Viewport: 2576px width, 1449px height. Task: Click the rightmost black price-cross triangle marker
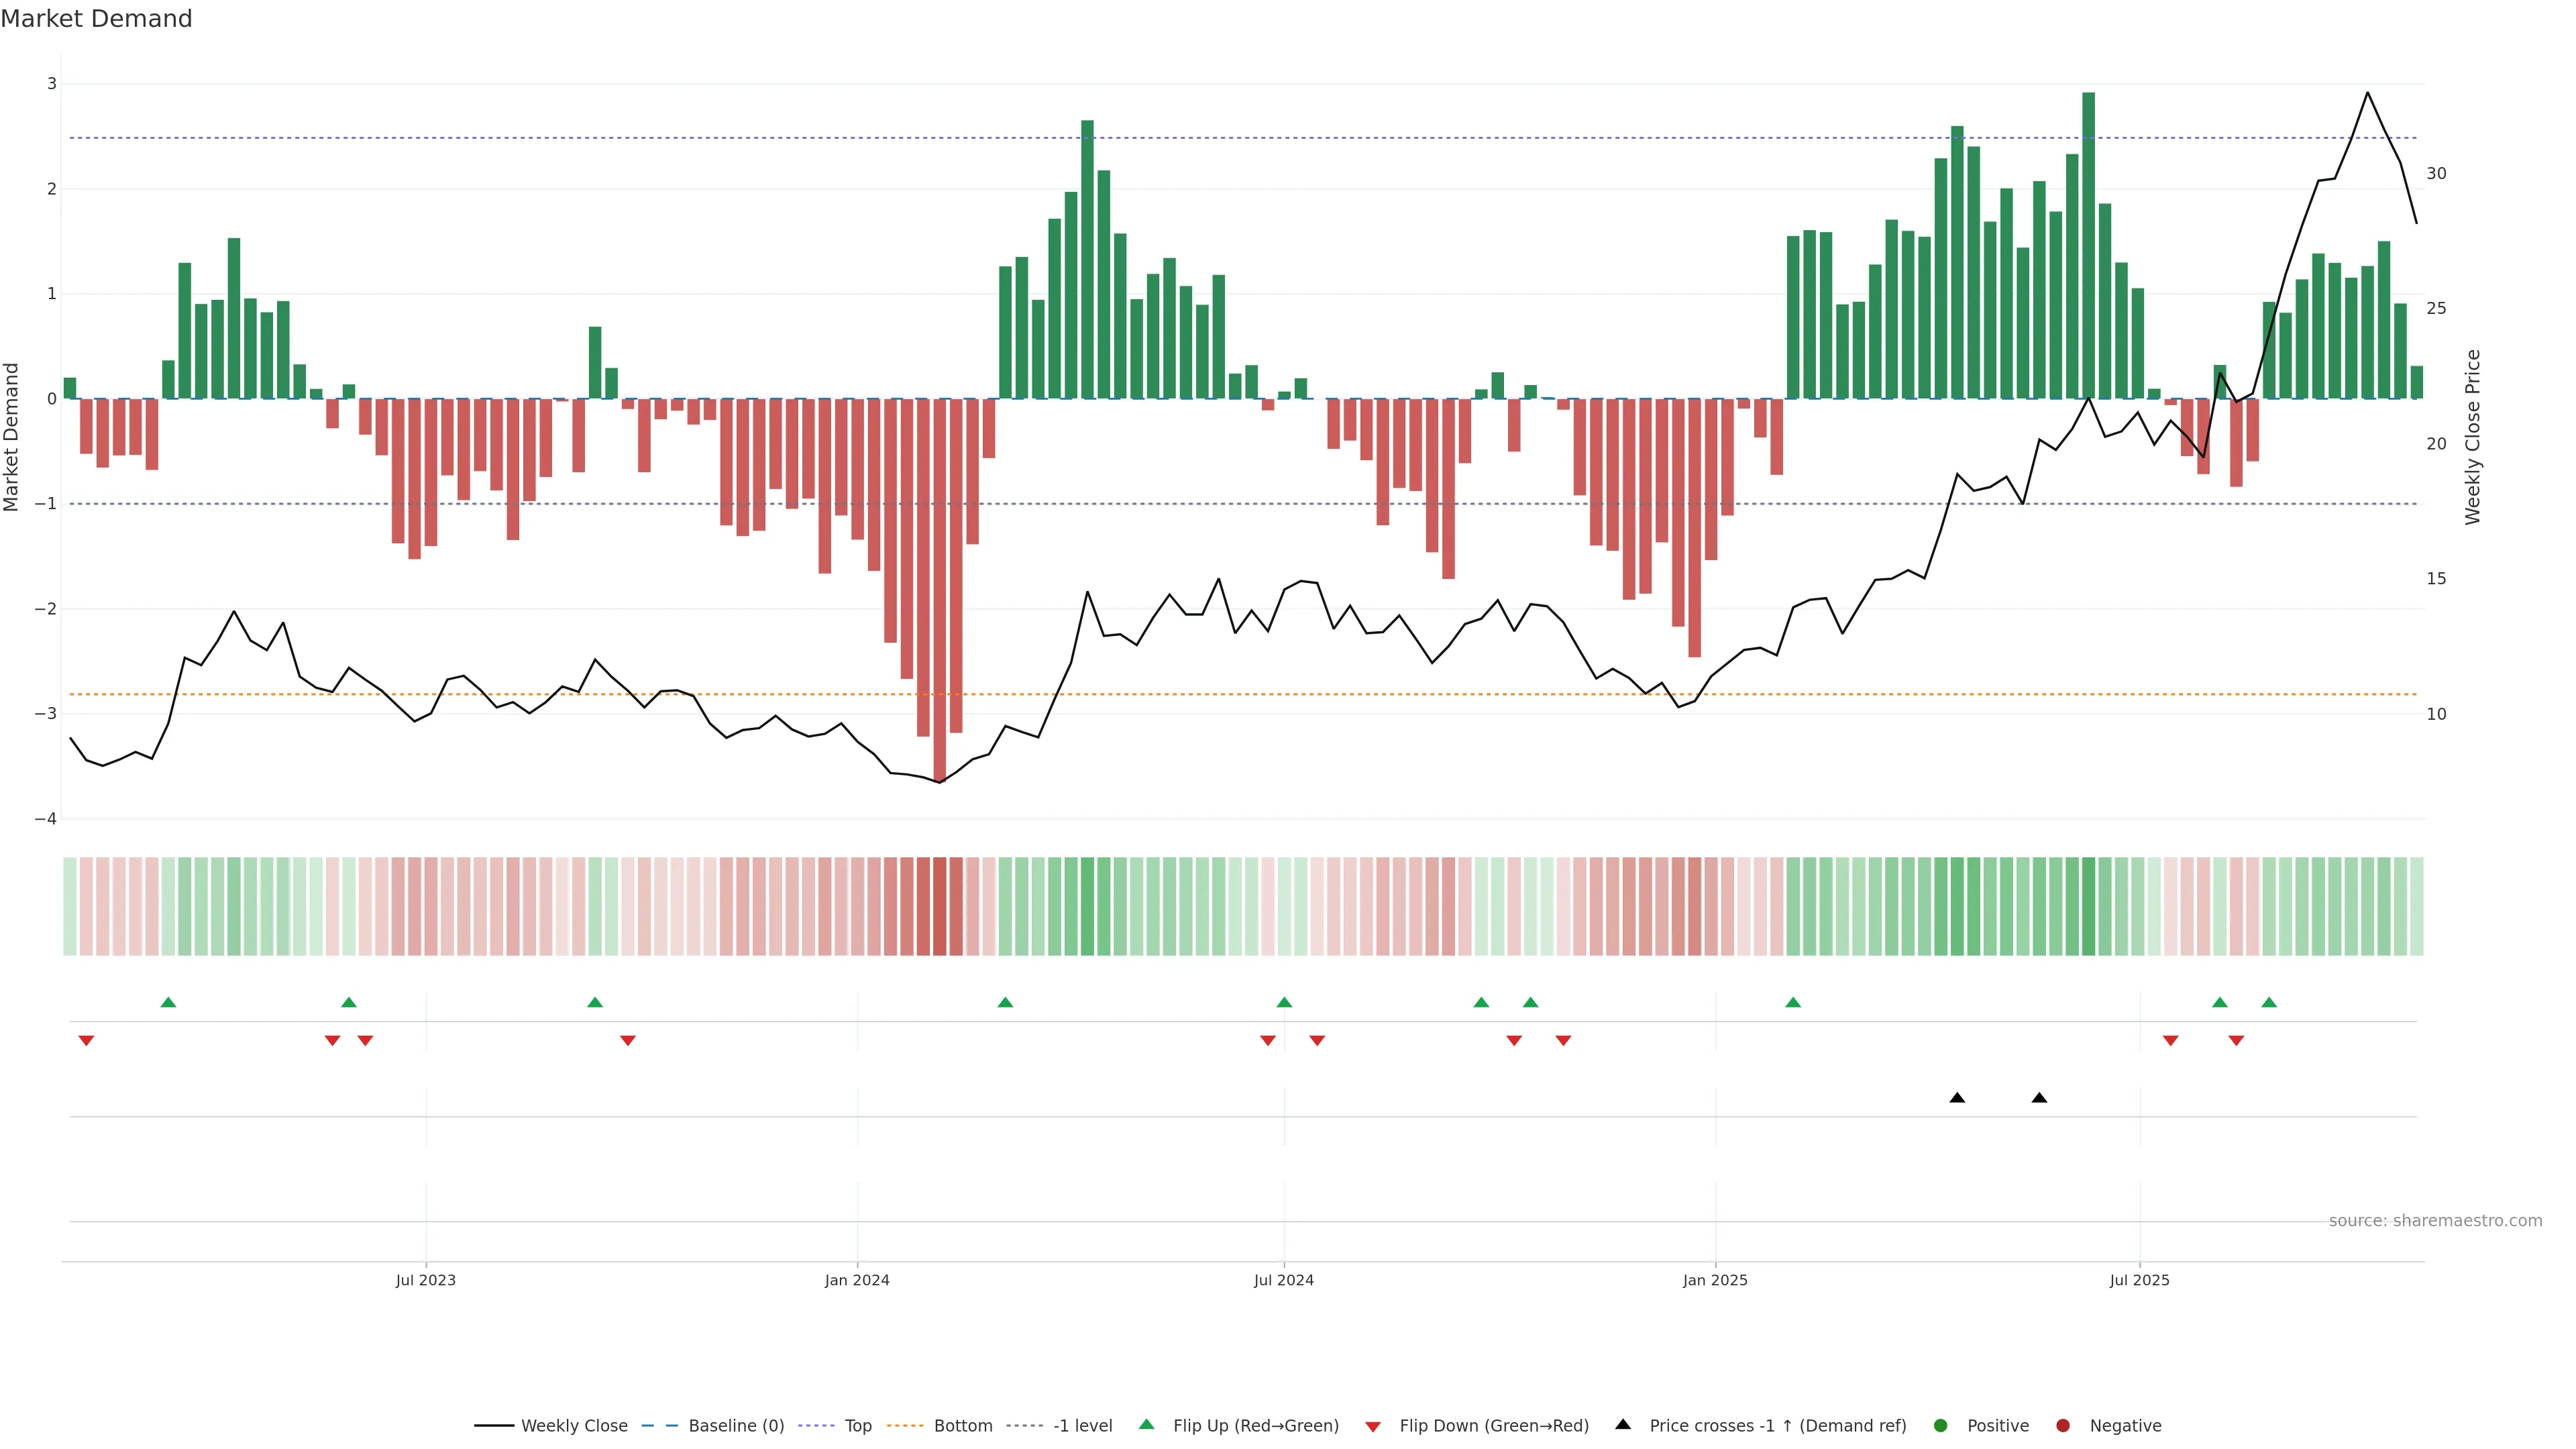pos(2039,1098)
